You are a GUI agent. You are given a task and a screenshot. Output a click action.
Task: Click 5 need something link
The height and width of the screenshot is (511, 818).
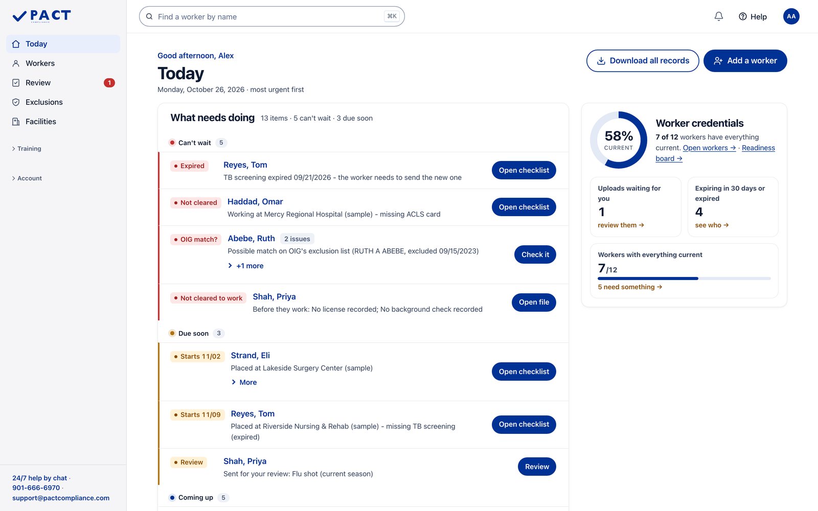pos(630,287)
